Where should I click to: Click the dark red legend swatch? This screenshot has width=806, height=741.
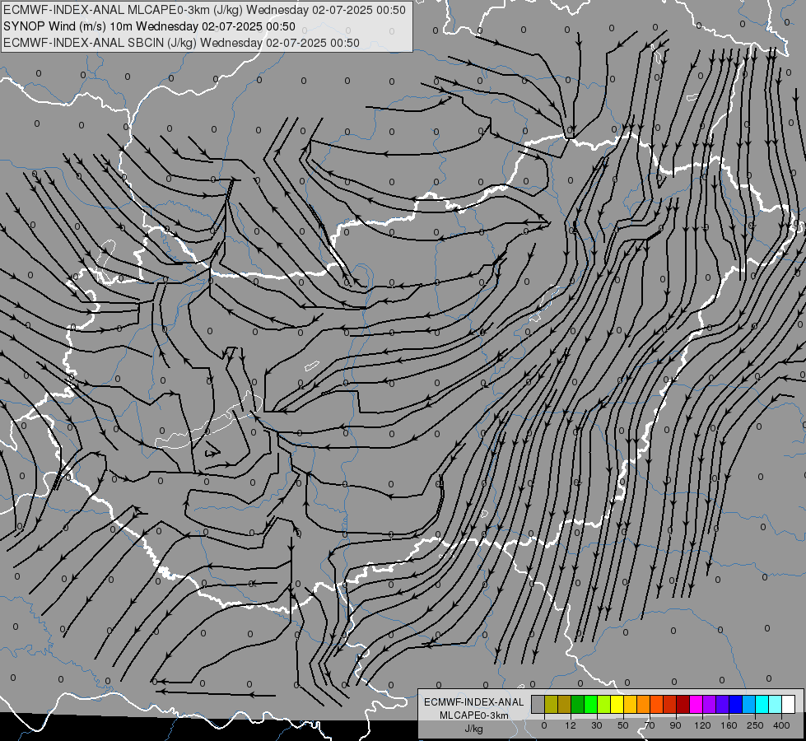tap(683, 704)
